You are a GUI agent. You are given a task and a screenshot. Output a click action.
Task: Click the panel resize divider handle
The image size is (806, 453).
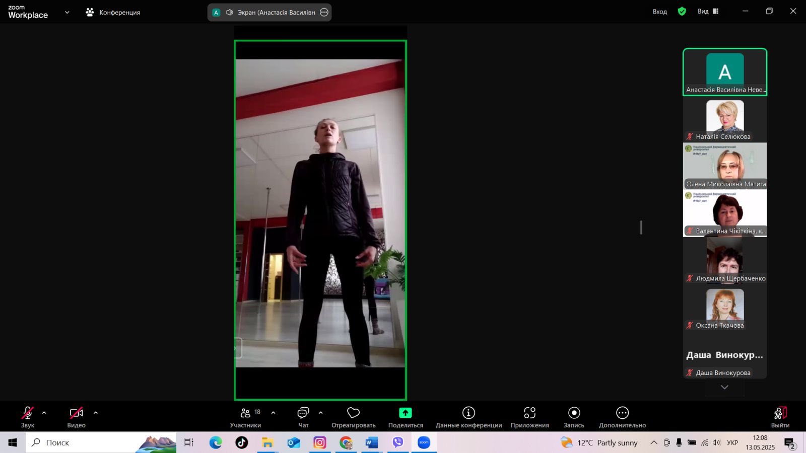pyautogui.click(x=641, y=228)
